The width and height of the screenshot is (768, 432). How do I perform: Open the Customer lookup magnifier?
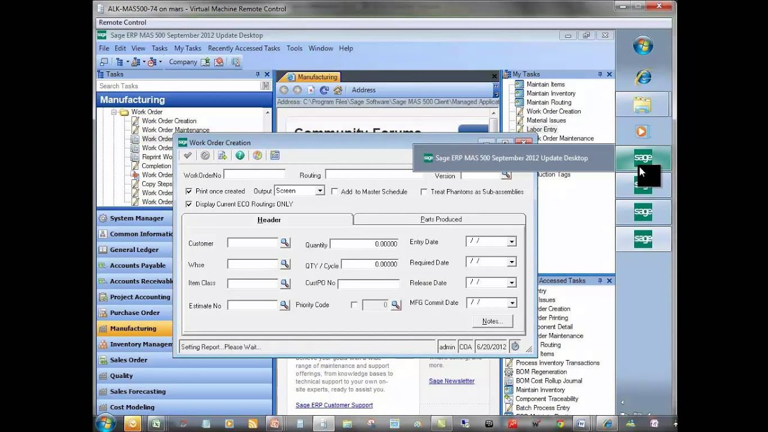coord(285,242)
